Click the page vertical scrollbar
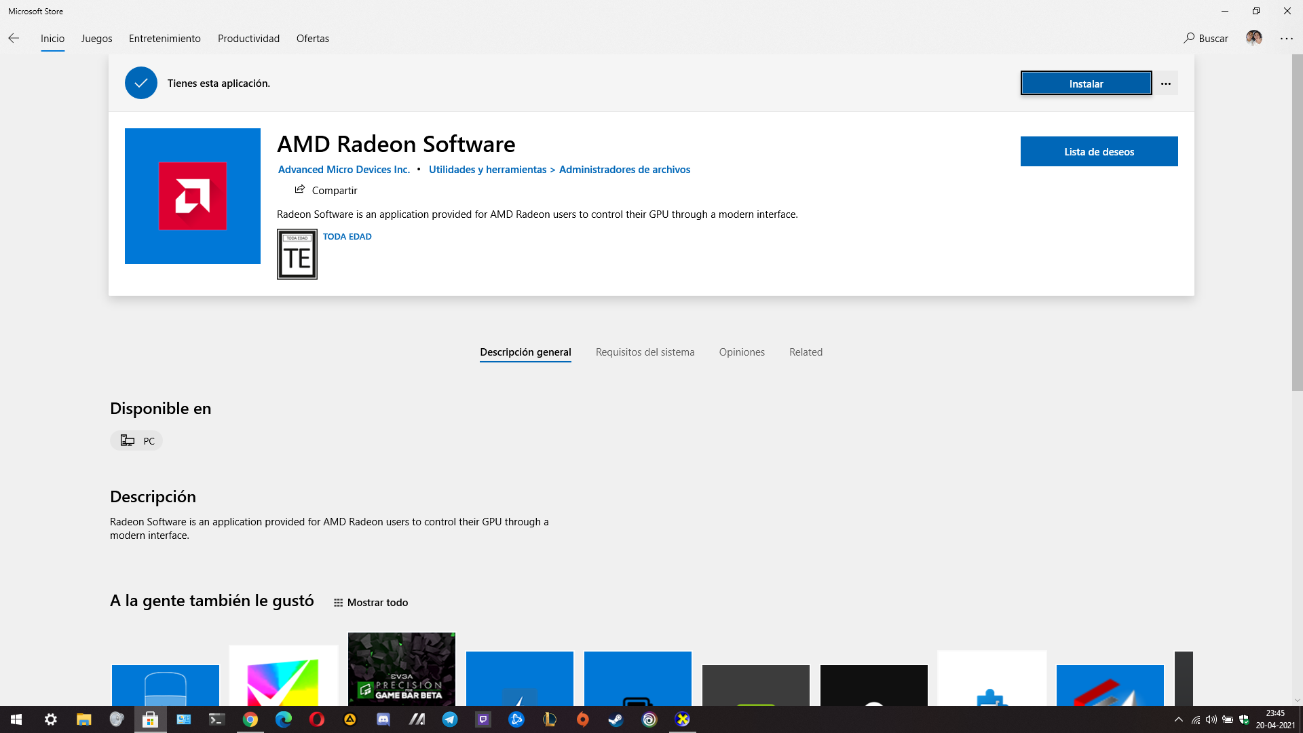Screen dimensions: 1303x733 click(1297, 223)
